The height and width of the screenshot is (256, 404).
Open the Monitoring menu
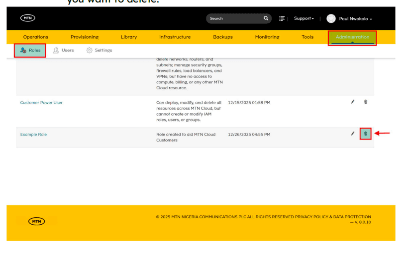click(x=267, y=37)
